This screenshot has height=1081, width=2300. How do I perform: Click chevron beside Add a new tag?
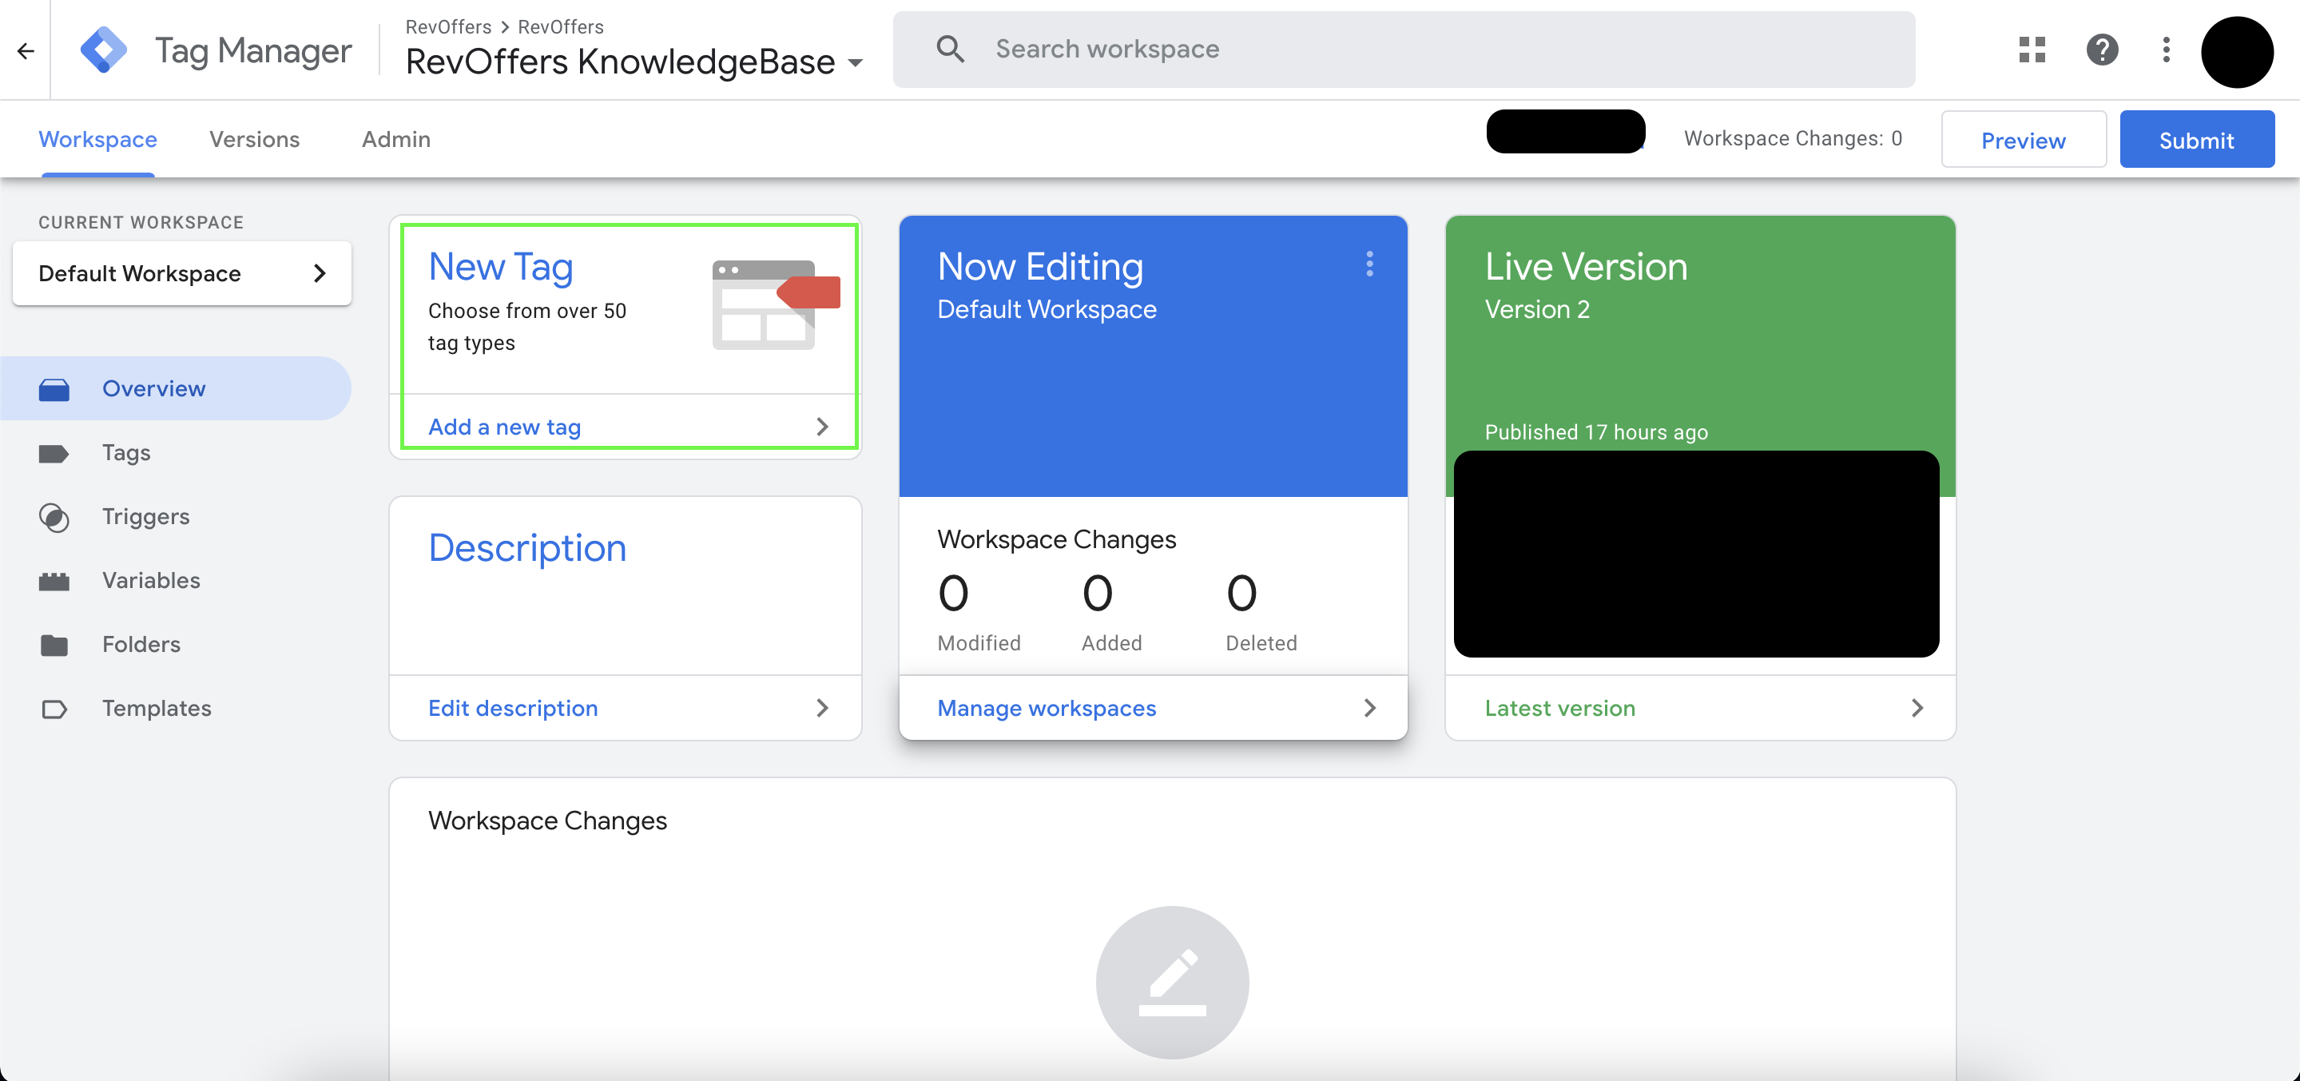(822, 427)
